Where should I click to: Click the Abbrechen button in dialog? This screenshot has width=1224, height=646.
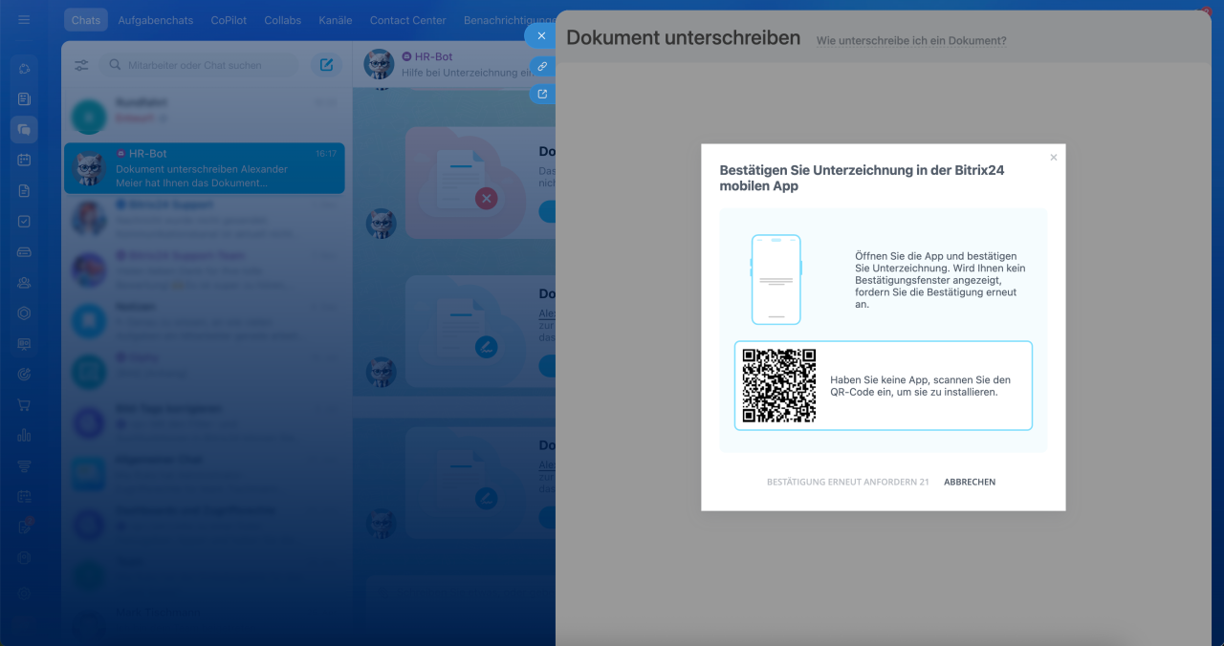point(970,482)
